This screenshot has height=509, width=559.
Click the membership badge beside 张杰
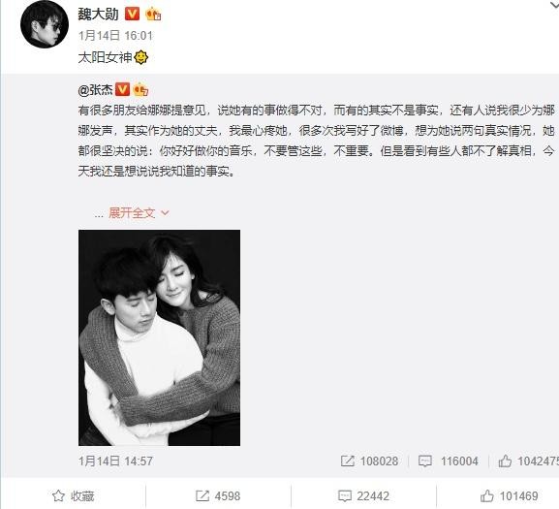(140, 89)
